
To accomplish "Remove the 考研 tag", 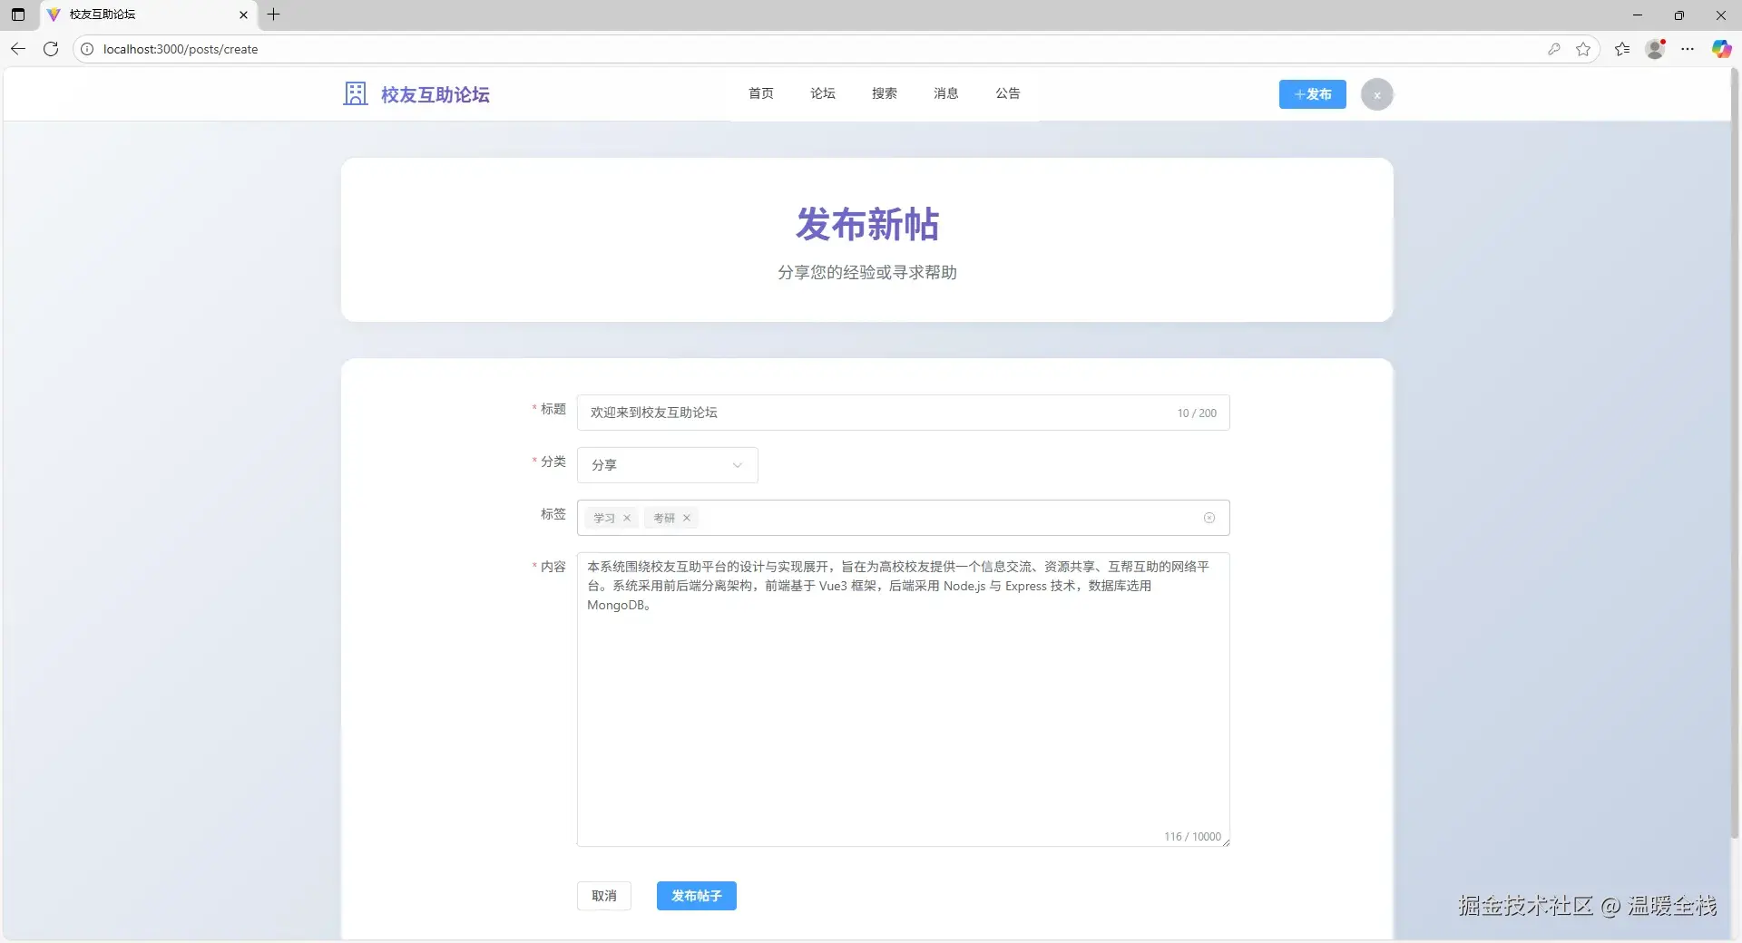I will (x=687, y=518).
